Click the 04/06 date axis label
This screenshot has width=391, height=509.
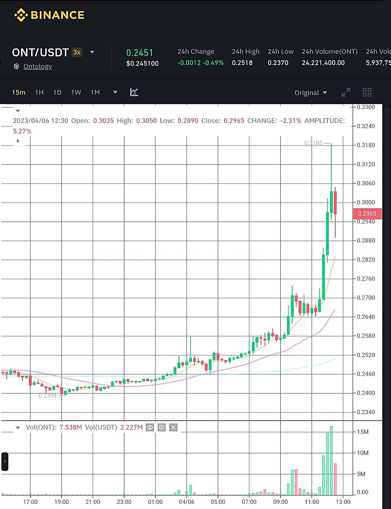(x=186, y=502)
